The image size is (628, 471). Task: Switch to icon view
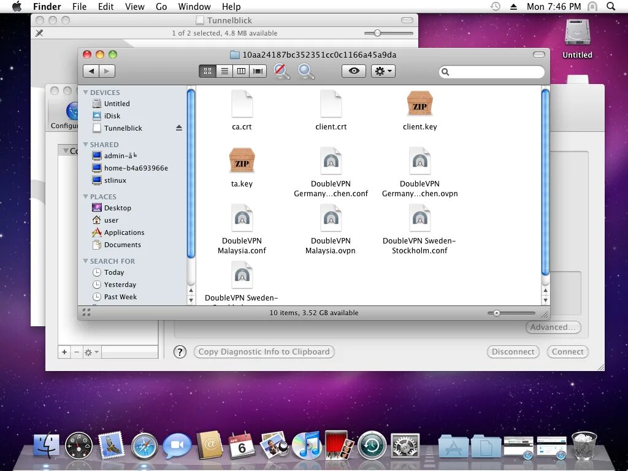(207, 71)
